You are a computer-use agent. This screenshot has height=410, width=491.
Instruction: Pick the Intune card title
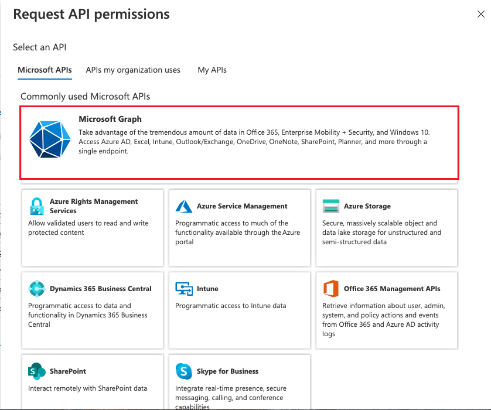click(x=207, y=289)
